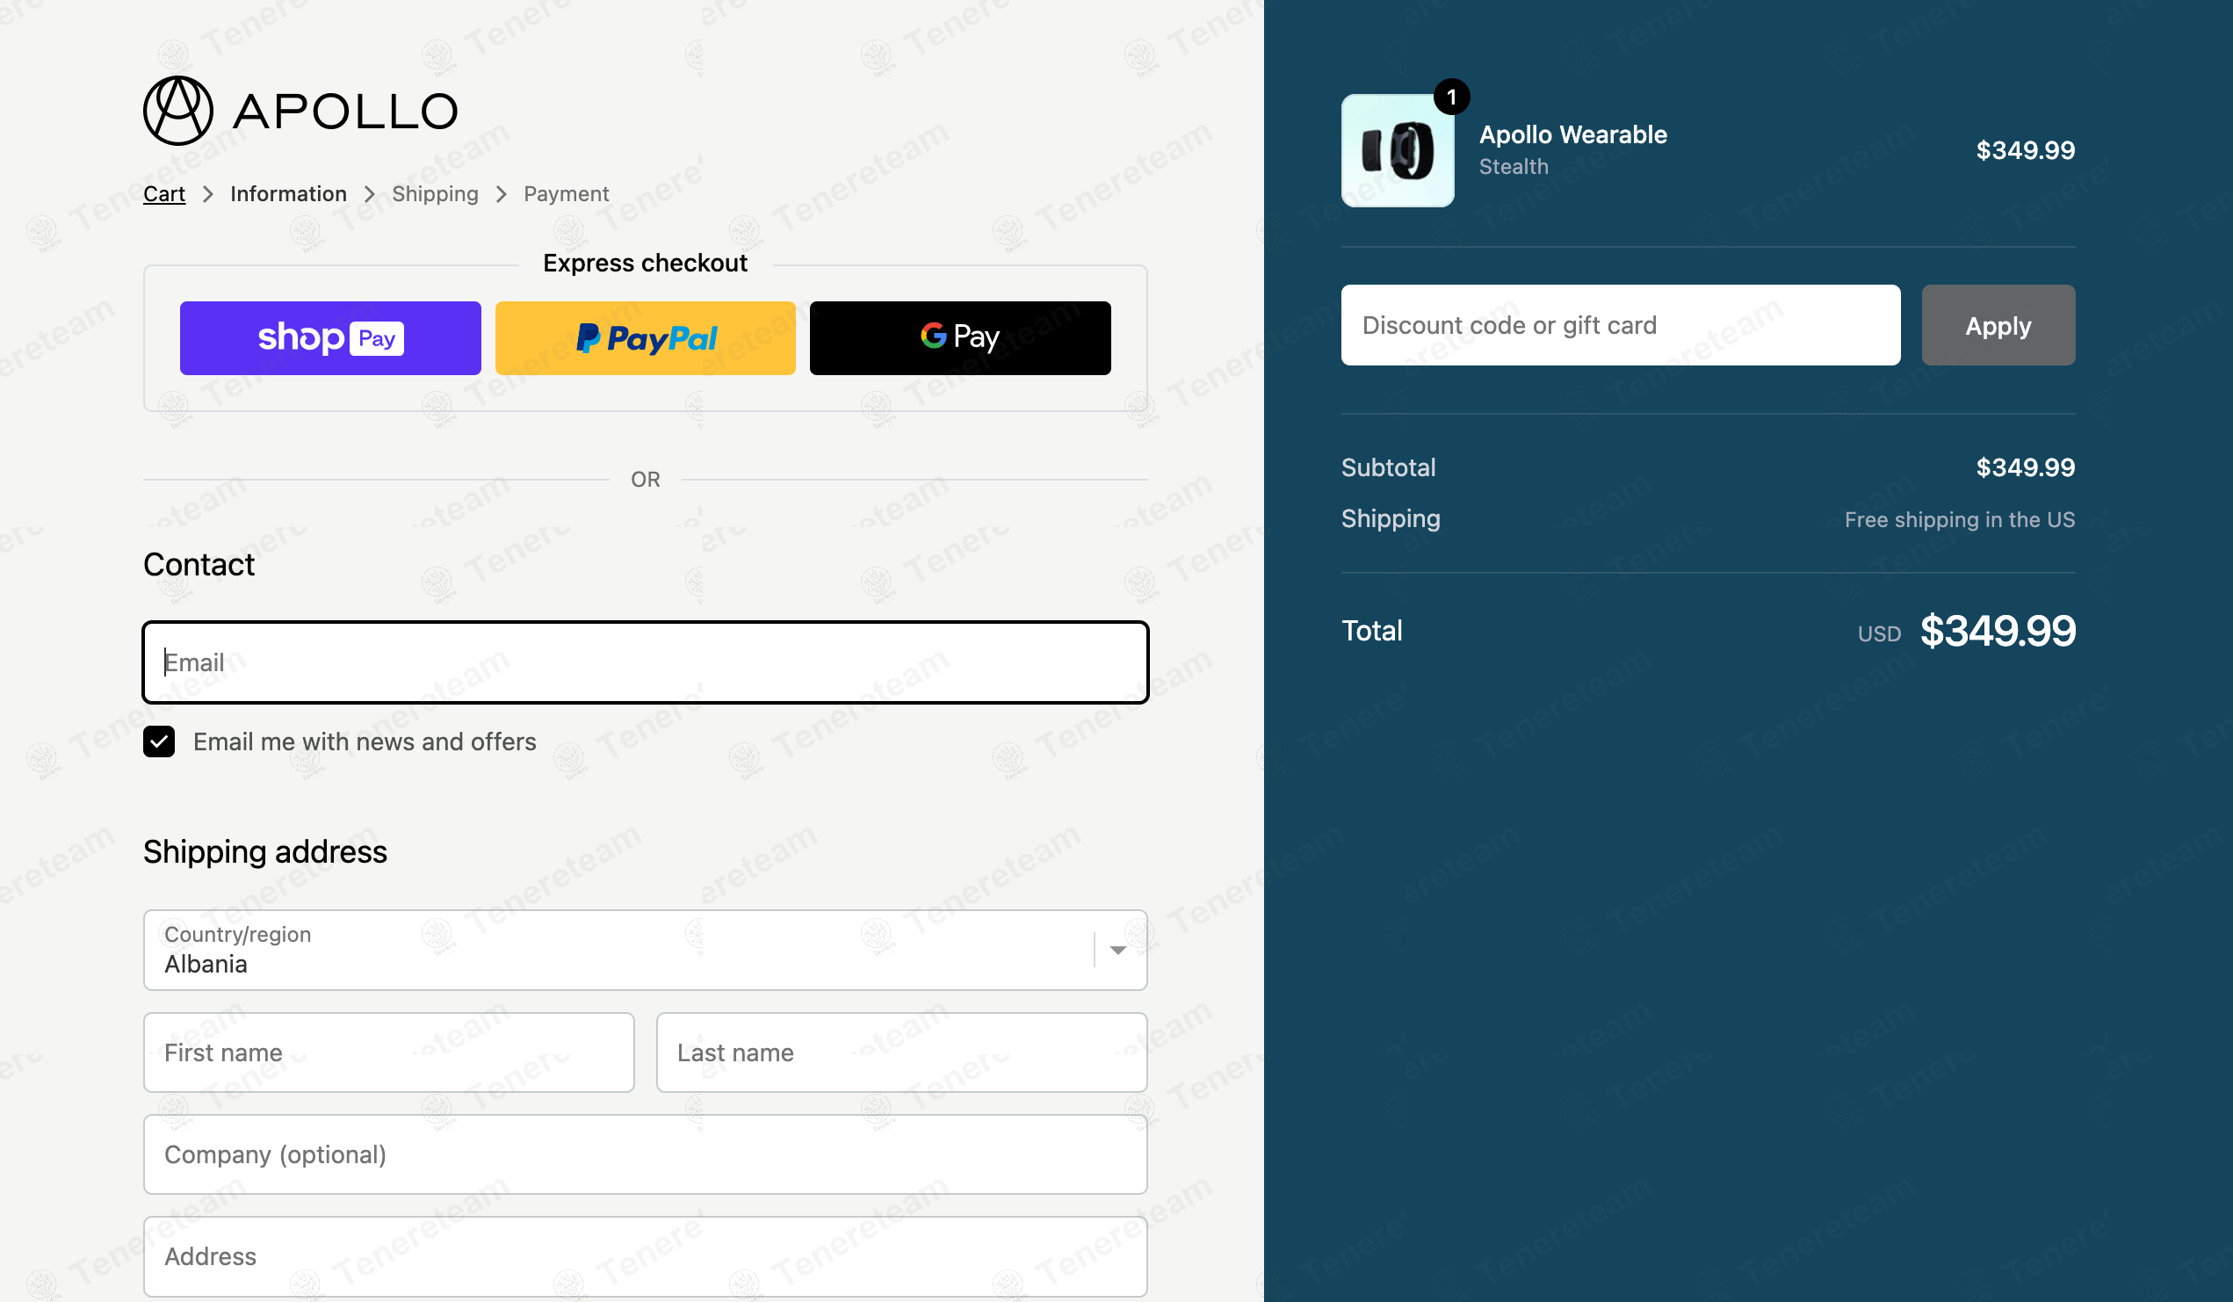Screen dimensions: 2233x1302
Task: Open the Country/region dropdown
Action: pyautogui.click(x=645, y=950)
